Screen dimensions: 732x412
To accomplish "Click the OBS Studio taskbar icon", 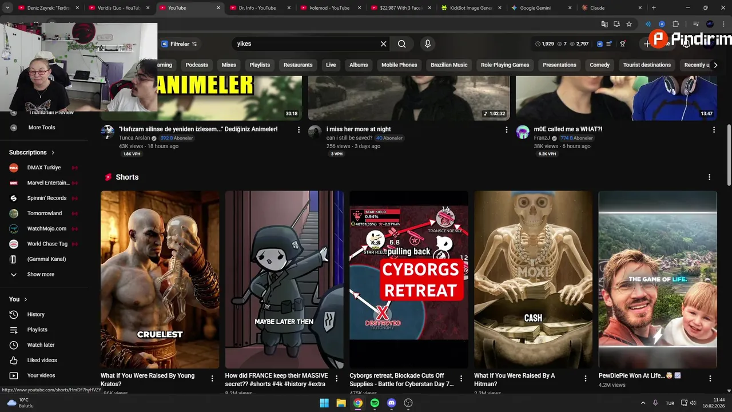I will 408,403.
